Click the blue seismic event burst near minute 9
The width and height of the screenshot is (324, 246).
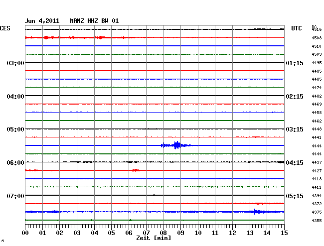click(176, 145)
